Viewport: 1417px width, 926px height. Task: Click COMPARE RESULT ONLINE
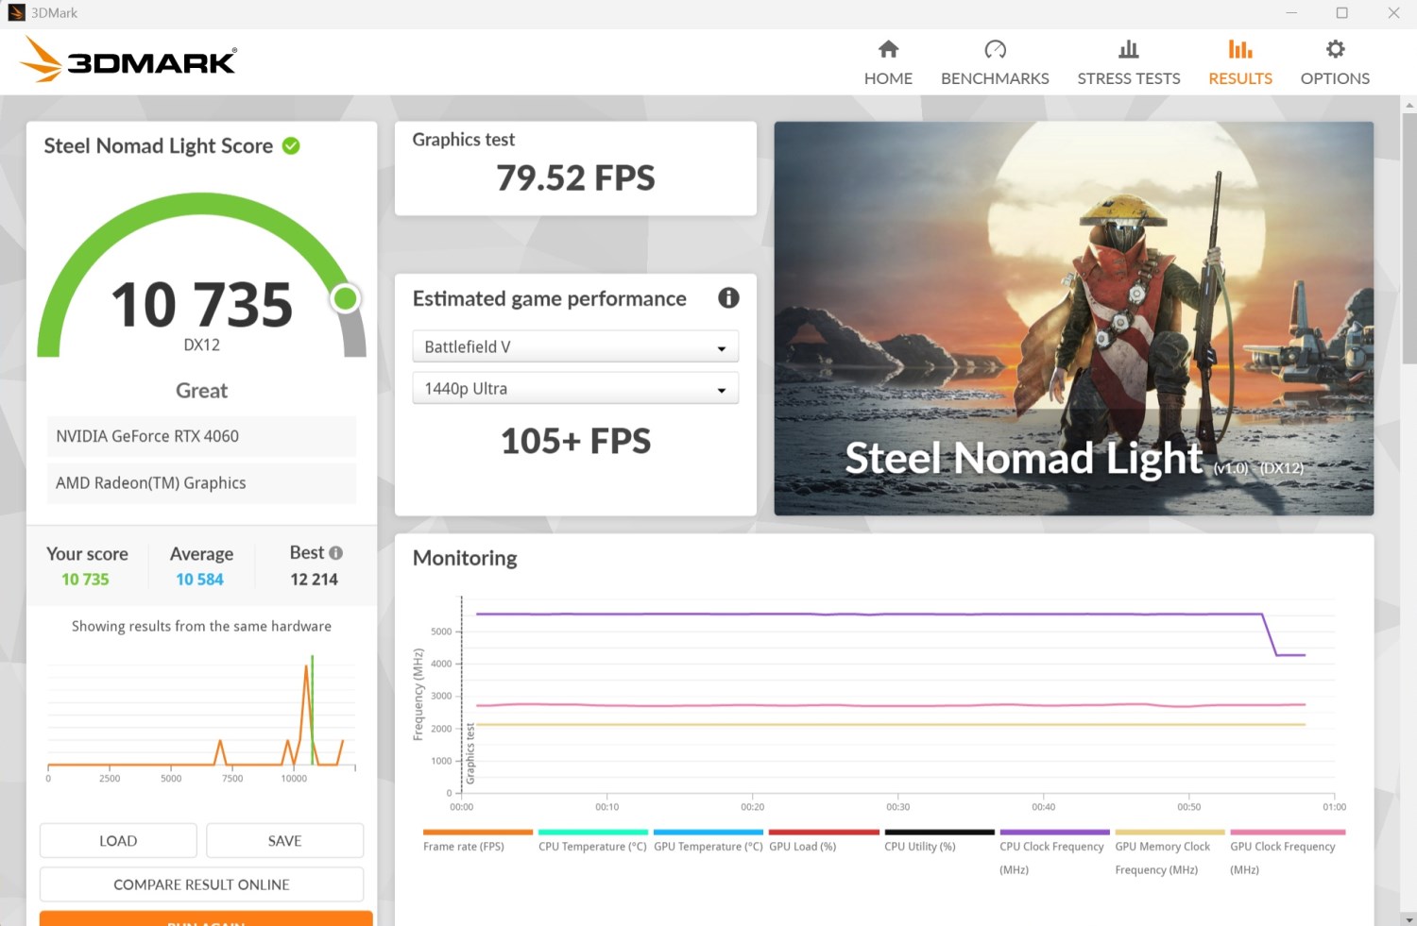pyautogui.click(x=201, y=884)
